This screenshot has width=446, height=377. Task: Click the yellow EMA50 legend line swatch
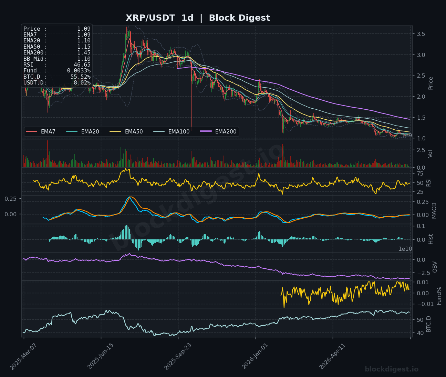[115, 131]
